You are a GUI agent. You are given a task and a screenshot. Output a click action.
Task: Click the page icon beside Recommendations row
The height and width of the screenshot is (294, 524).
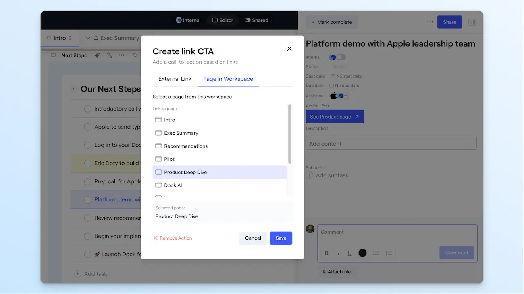[158, 146]
